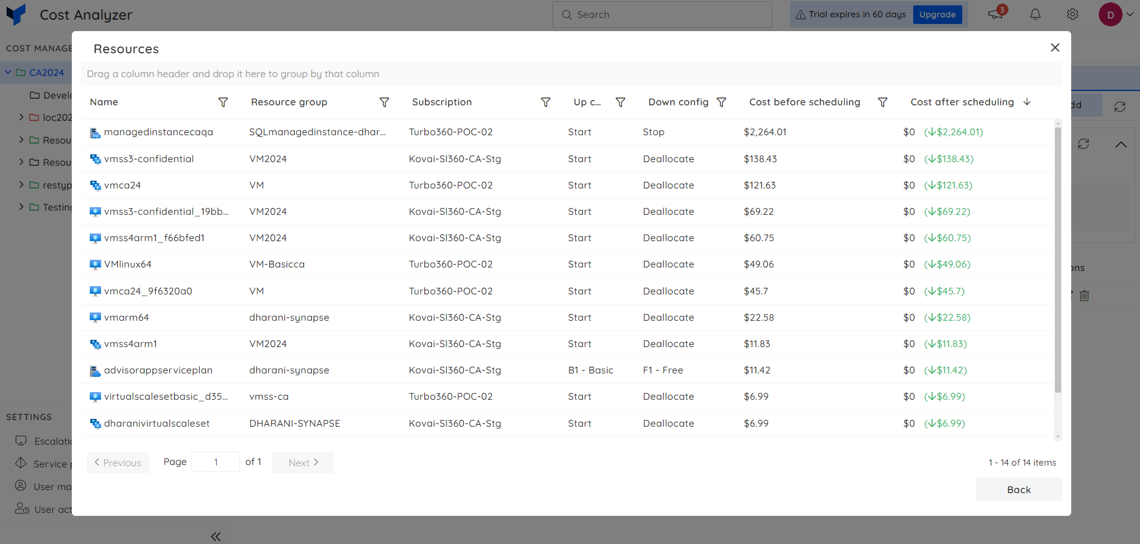The height and width of the screenshot is (544, 1140).
Task: Click the Stop down config cell
Action: pyautogui.click(x=653, y=132)
